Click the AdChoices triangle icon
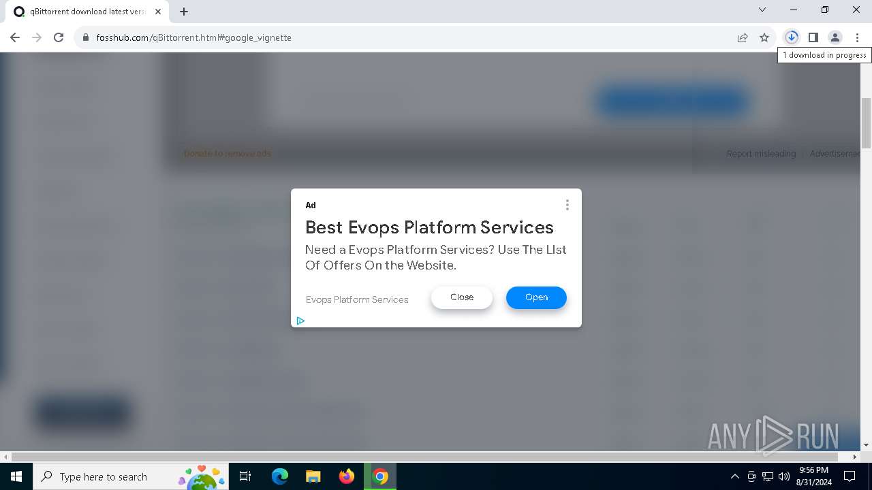This screenshot has width=872, height=490. click(300, 321)
